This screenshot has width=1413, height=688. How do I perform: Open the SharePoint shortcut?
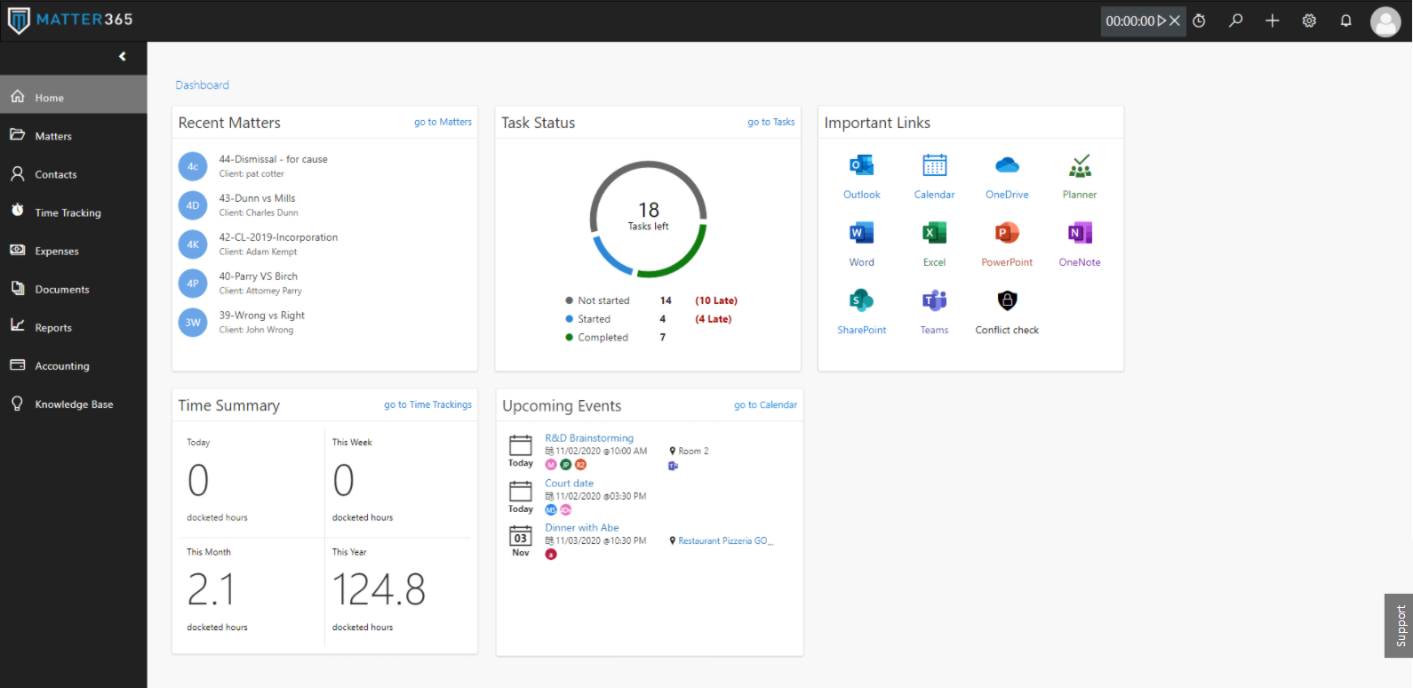(x=861, y=300)
